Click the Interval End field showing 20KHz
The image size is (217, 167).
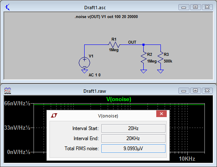click(133, 138)
